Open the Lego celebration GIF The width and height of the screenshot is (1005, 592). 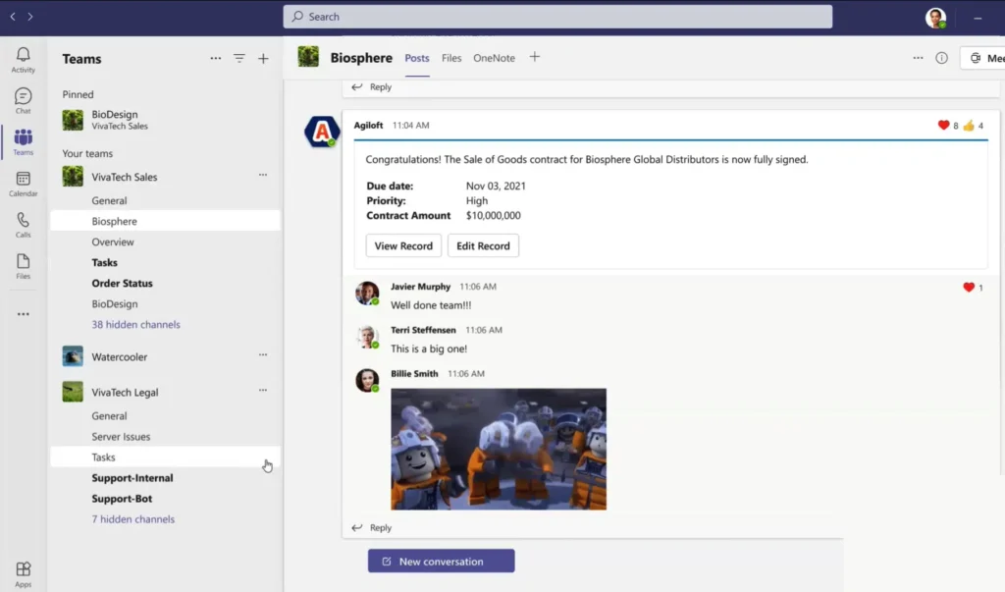pos(499,449)
